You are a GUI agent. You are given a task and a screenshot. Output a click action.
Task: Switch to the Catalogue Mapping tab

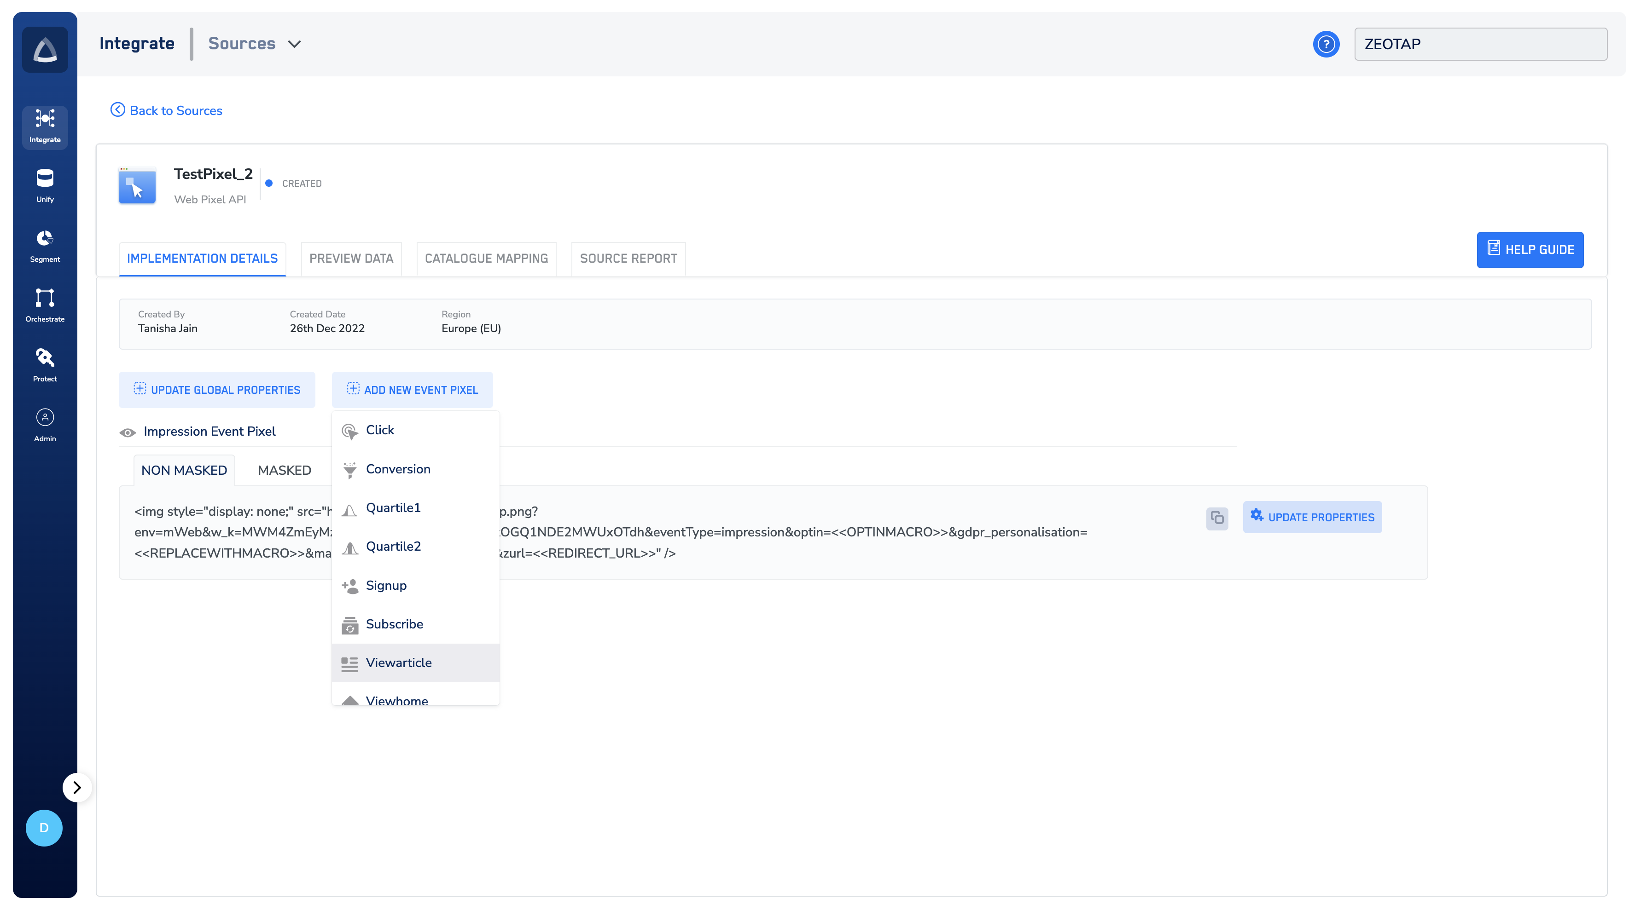pyautogui.click(x=486, y=259)
